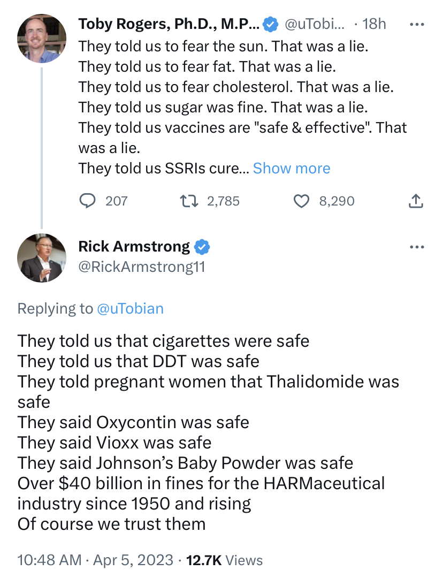443x578 pixels.
Task: Expand the tweet with Show more
Action: coord(292,168)
